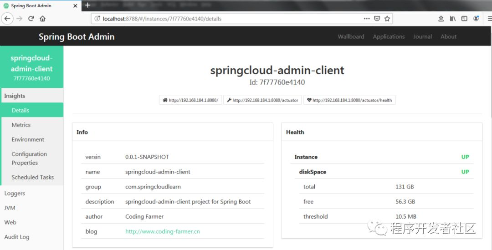Click the diskSpace UP status
This screenshot has width=492, height=250.
tap(465, 172)
